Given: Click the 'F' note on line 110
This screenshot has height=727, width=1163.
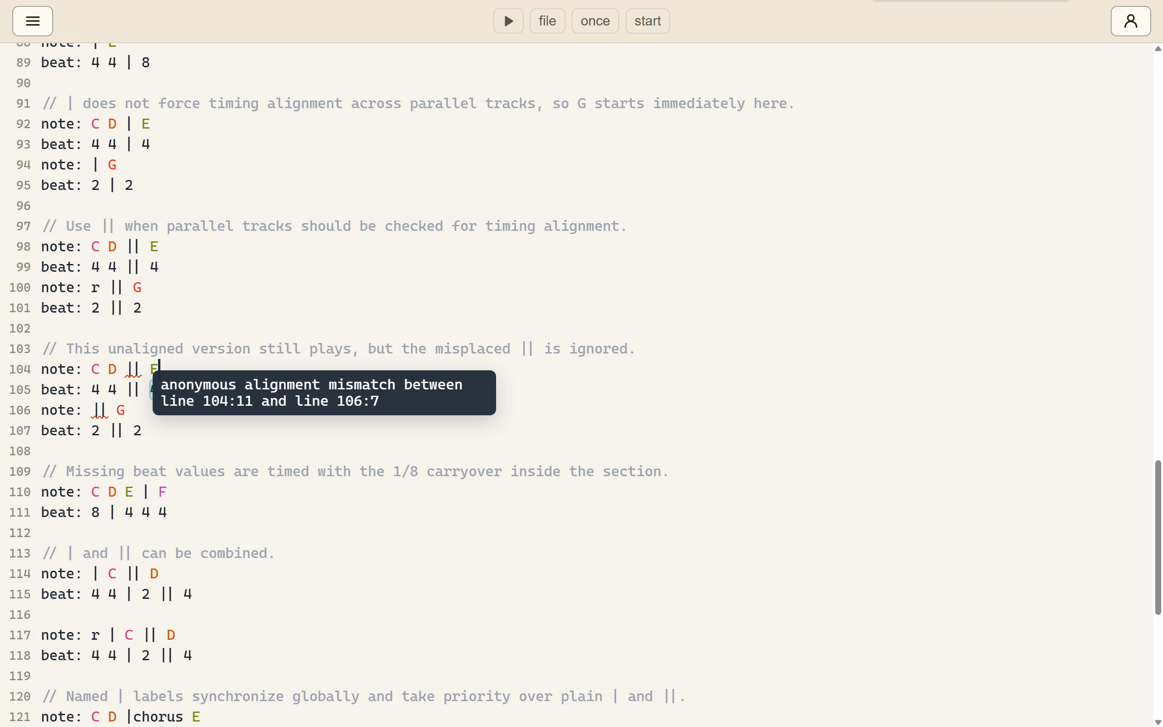Looking at the screenshot, I should (x=163, y=492).
